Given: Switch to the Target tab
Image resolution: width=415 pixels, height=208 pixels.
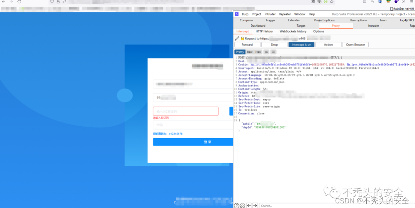Looking at the screenshot, I should 301,25.
